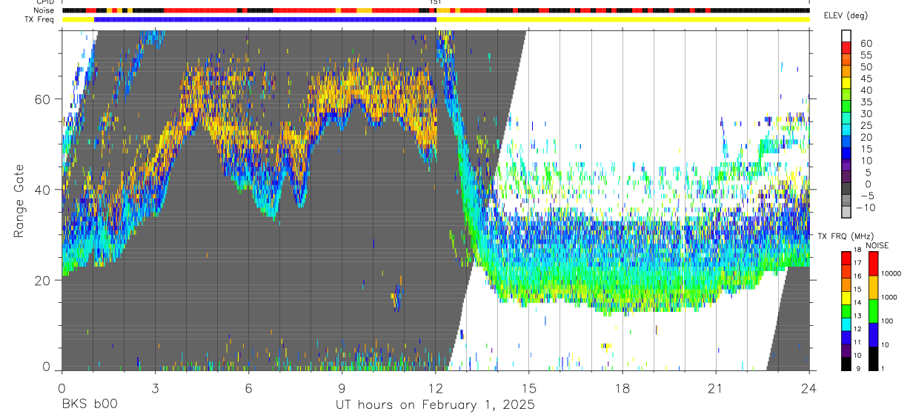Click the '20' tick on Range Gate axis

pyautogui.click(x=43, y=281)
